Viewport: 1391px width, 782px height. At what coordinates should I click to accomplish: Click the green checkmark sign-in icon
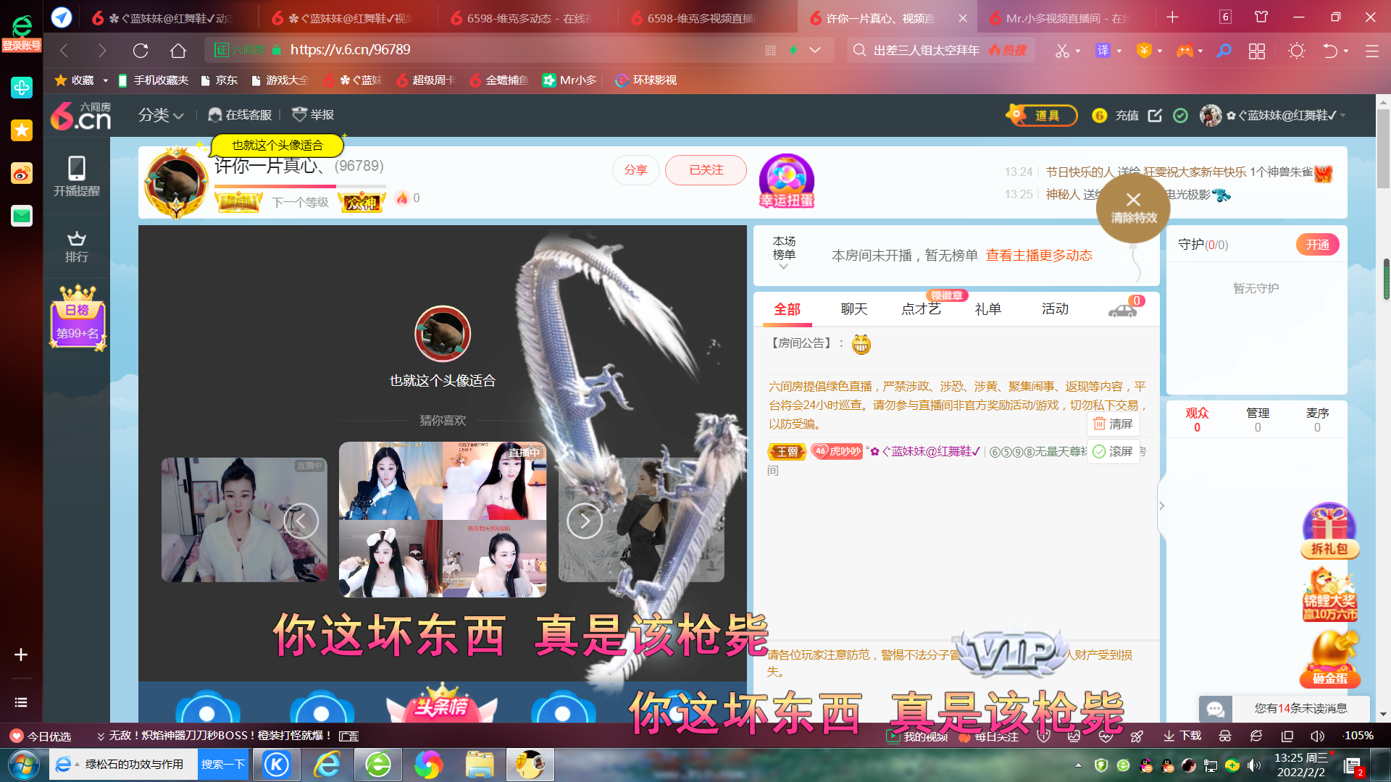coord(1180,115)
